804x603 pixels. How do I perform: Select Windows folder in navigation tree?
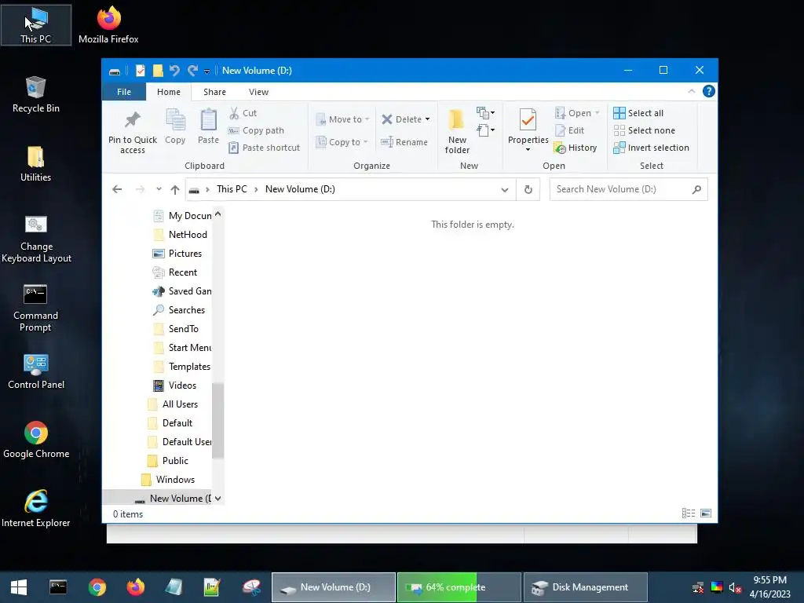point(175,480)
